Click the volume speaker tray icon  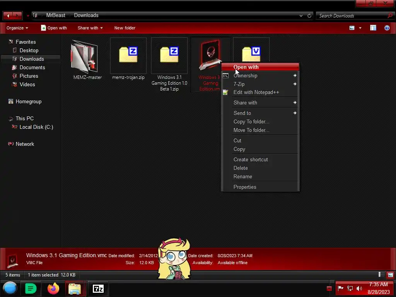(x=359, y=288)
